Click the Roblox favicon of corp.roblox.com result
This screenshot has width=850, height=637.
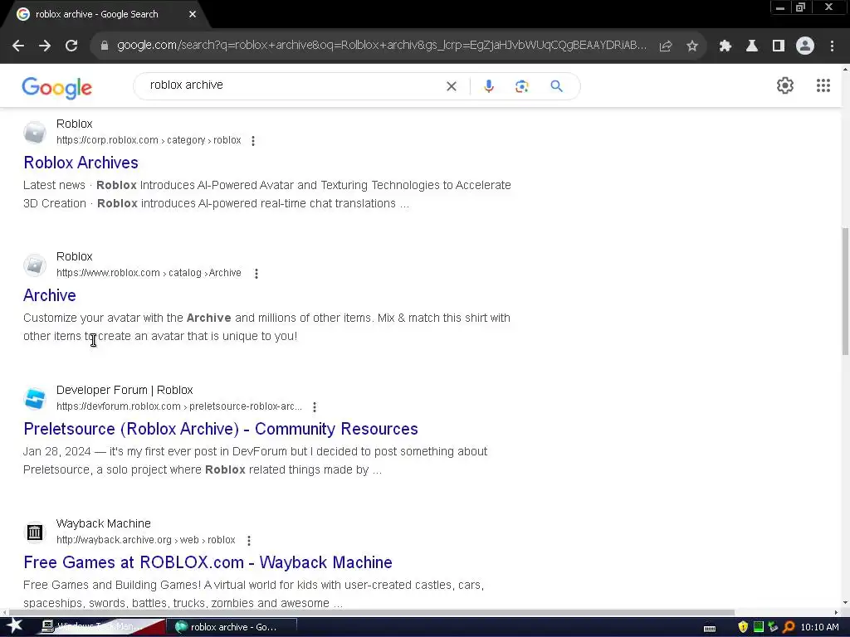click(35, 133)
